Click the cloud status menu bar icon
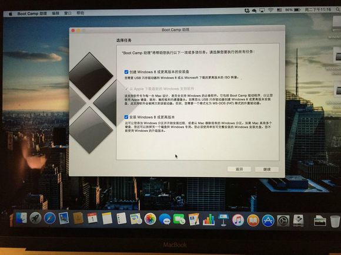This screenshot has height=255, width=341. click(254, 10)
